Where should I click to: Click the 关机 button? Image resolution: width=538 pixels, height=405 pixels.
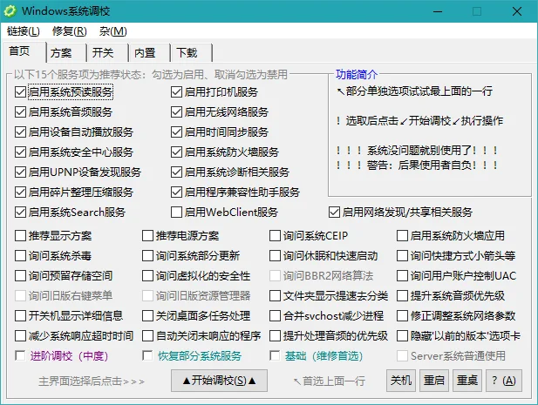401,381
